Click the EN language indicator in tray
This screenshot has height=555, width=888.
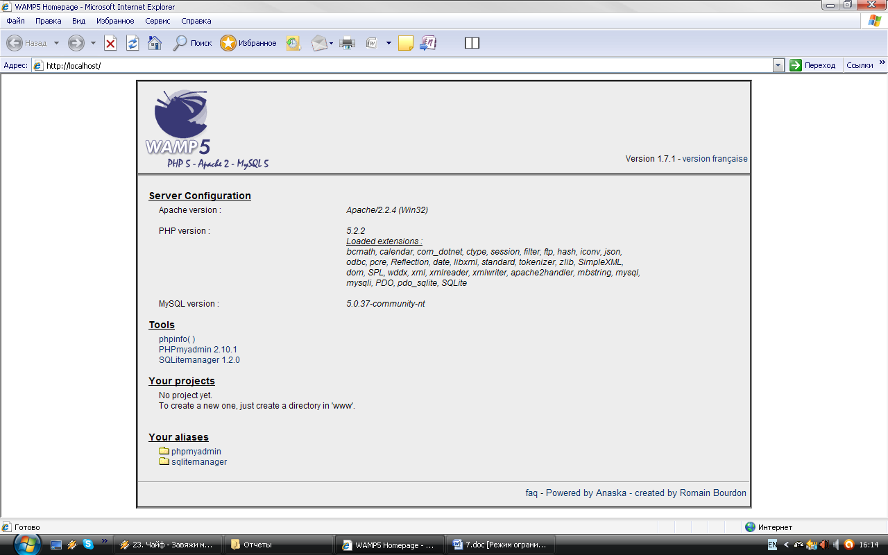coord(772,545)
